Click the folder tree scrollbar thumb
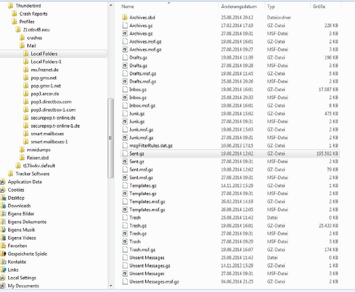 tap(111, 138)
